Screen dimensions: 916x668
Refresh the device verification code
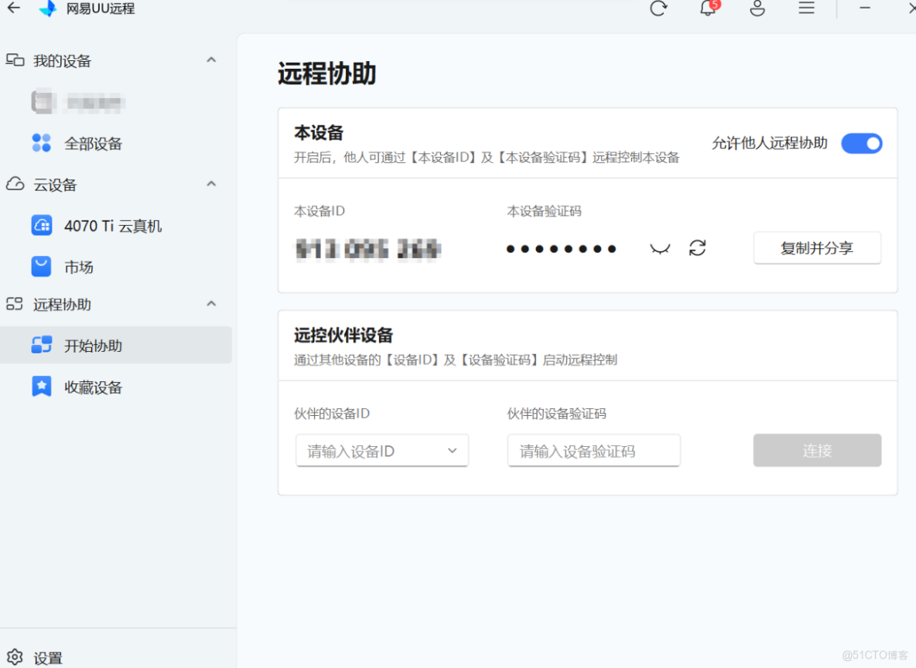[x=697, y=248]
